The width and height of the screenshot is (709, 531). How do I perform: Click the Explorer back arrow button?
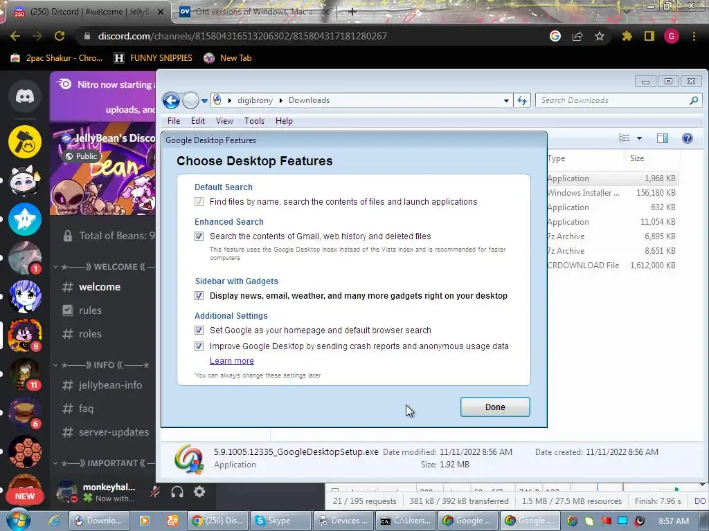pos(172,100)
